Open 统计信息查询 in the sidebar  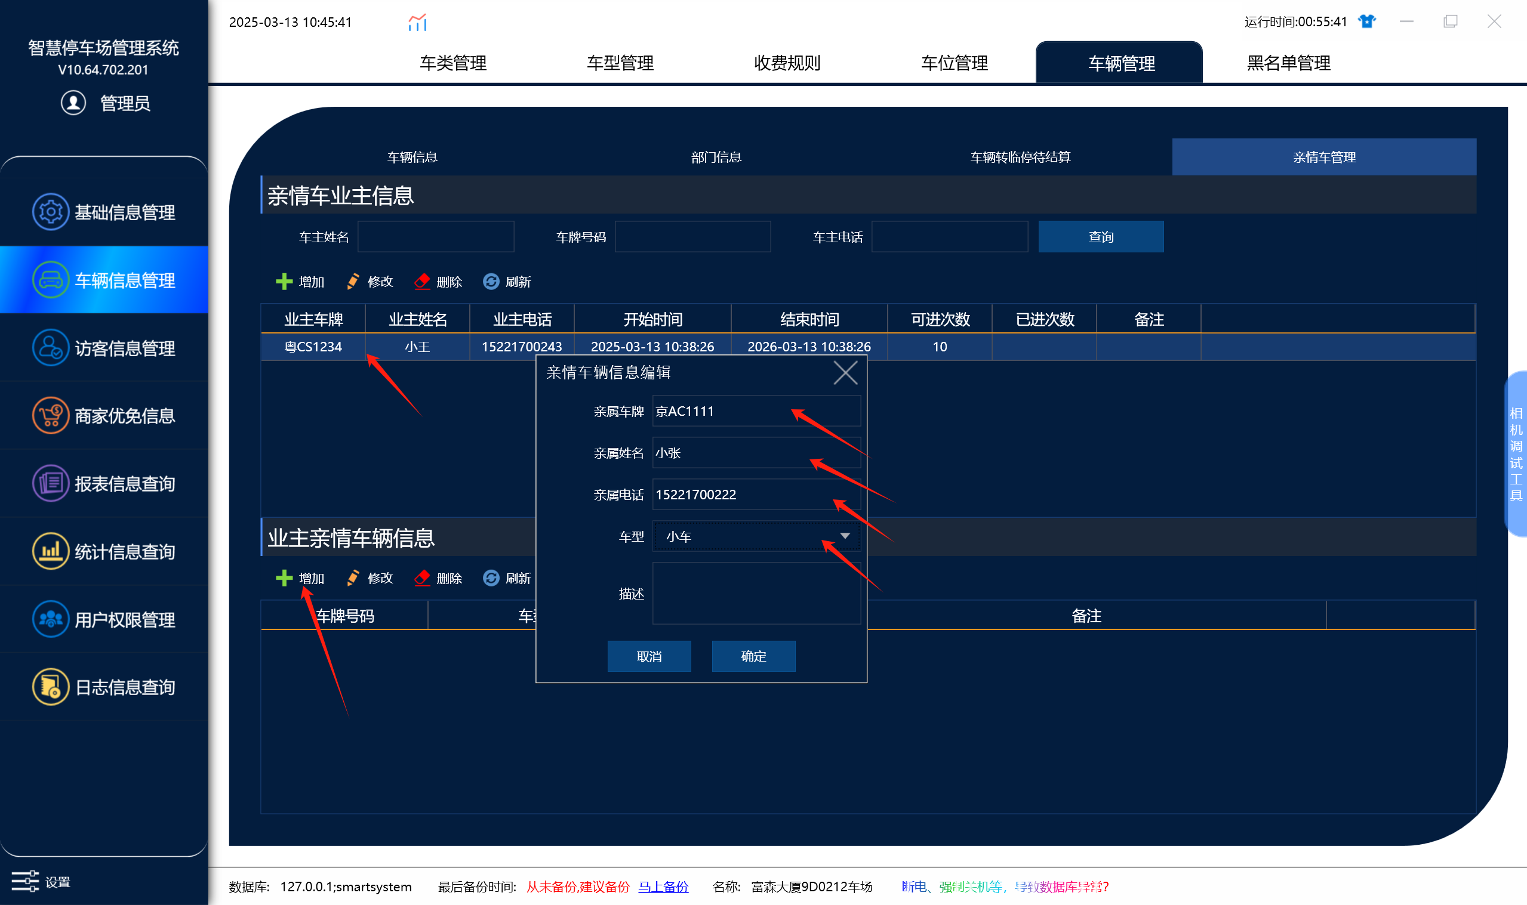(104, 552)
